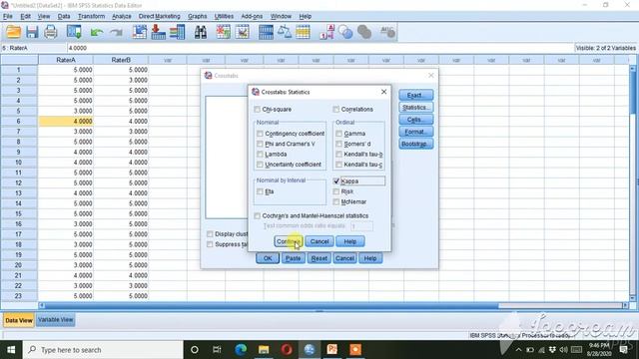Save the file with the floppy disk icon
The width and height of the screenshot is (639, 359).
coord(32,32)
